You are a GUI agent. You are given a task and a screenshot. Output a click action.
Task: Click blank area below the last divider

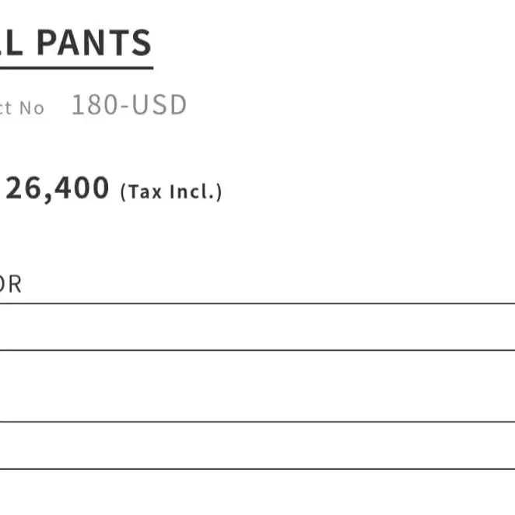(x=257, y=493)
